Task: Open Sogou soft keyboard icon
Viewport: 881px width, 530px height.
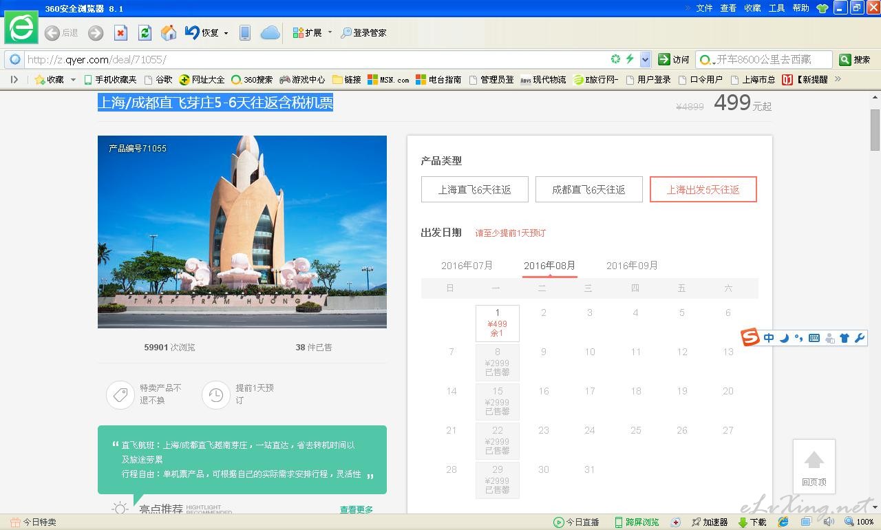Action: pos(814,338)
